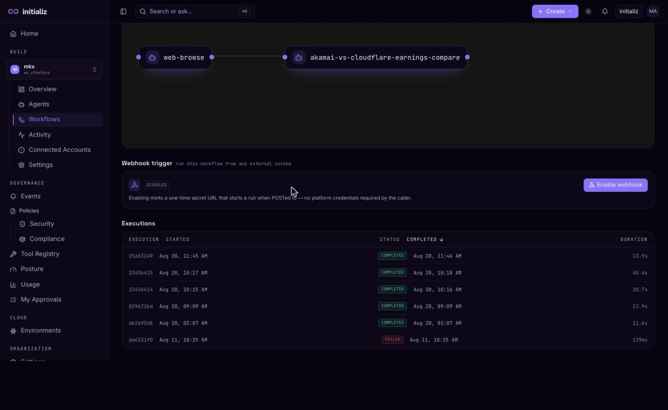Click the Tool Registry wrench icon
This screenshot has height=410, width=668.
(13, 254)
